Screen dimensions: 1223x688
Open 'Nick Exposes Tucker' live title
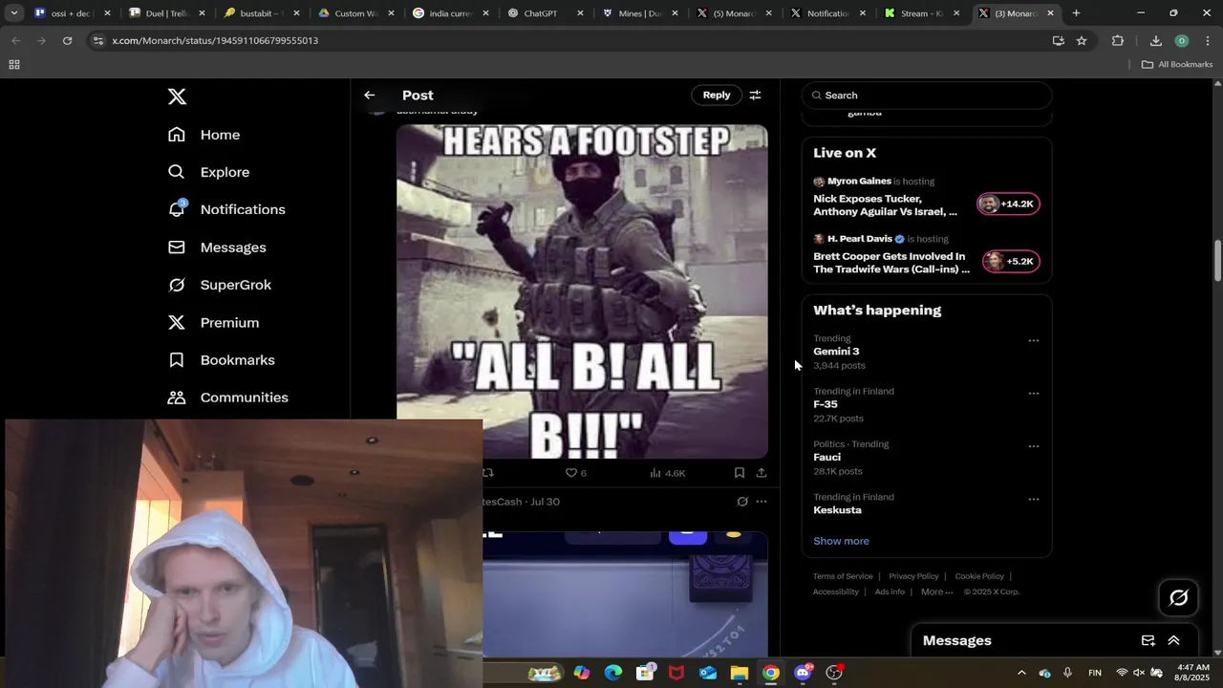pos(885,205)
